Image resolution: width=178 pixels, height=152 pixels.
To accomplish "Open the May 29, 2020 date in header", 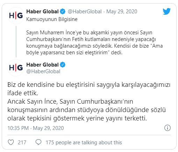I will (x=122, y=12).
